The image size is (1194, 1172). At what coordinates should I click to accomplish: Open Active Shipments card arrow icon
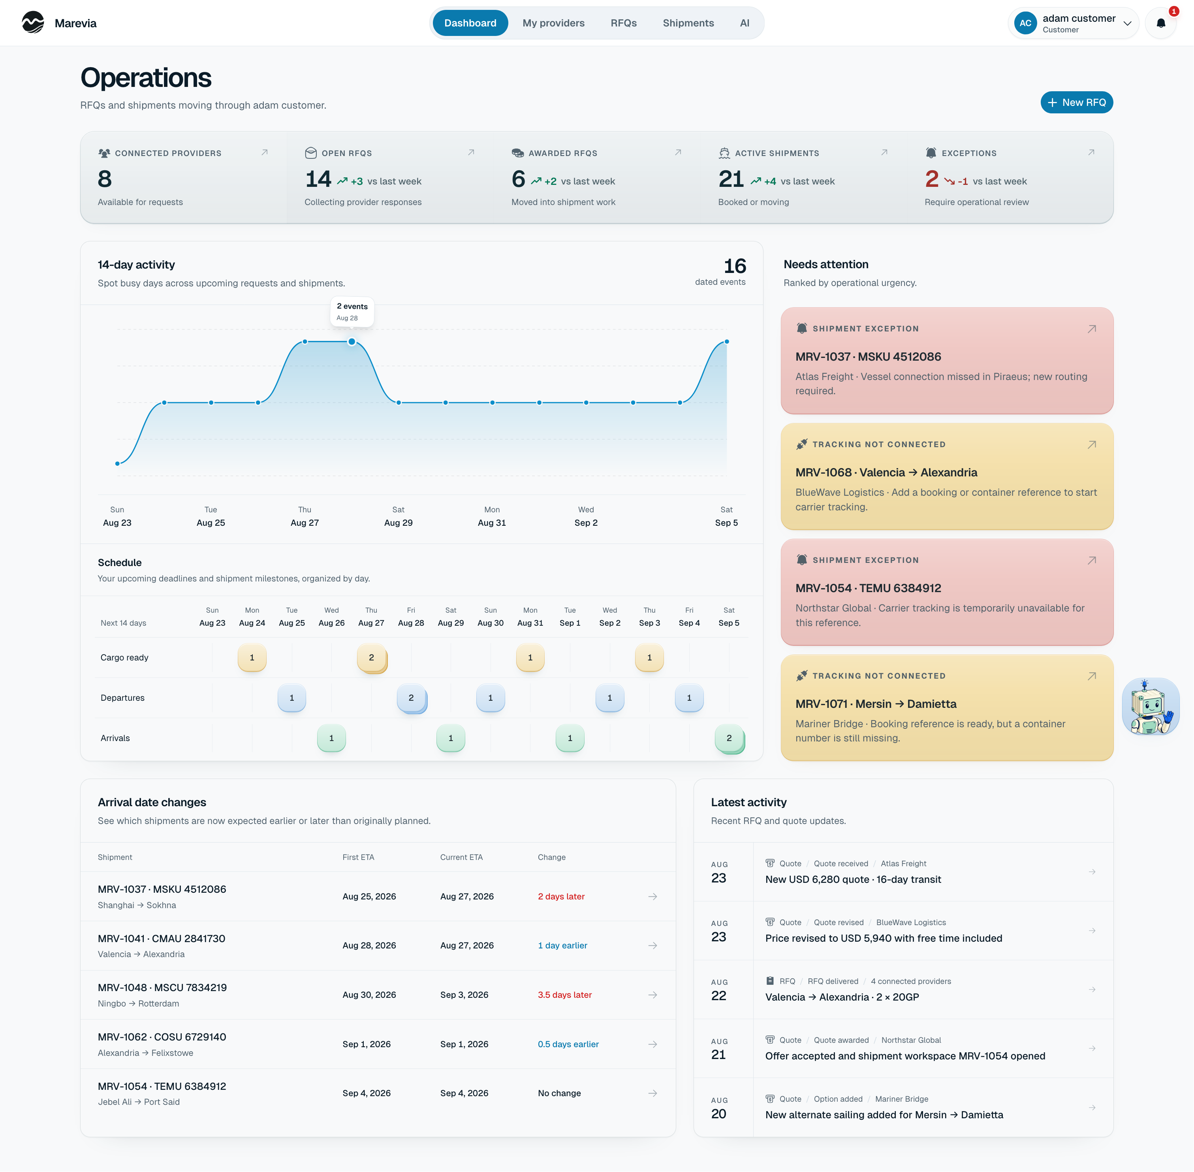884,152
